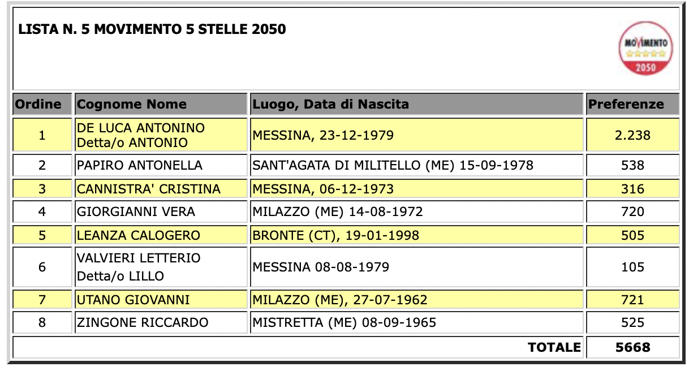This screenshot has width=689, height=371.
Task: Click the ZINGONE RICCARDO name cell
Action: pos(161,323)
